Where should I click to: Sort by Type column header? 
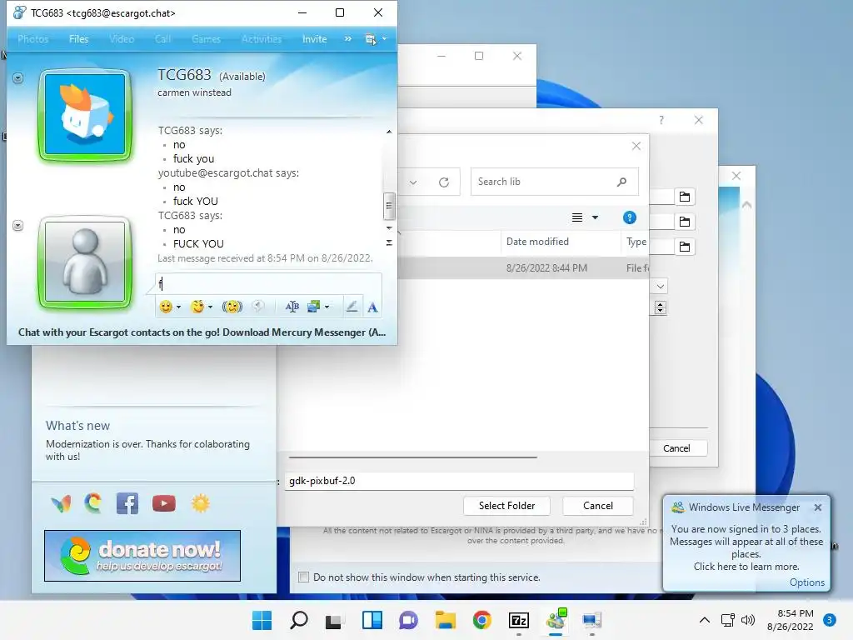click(636, 242)
